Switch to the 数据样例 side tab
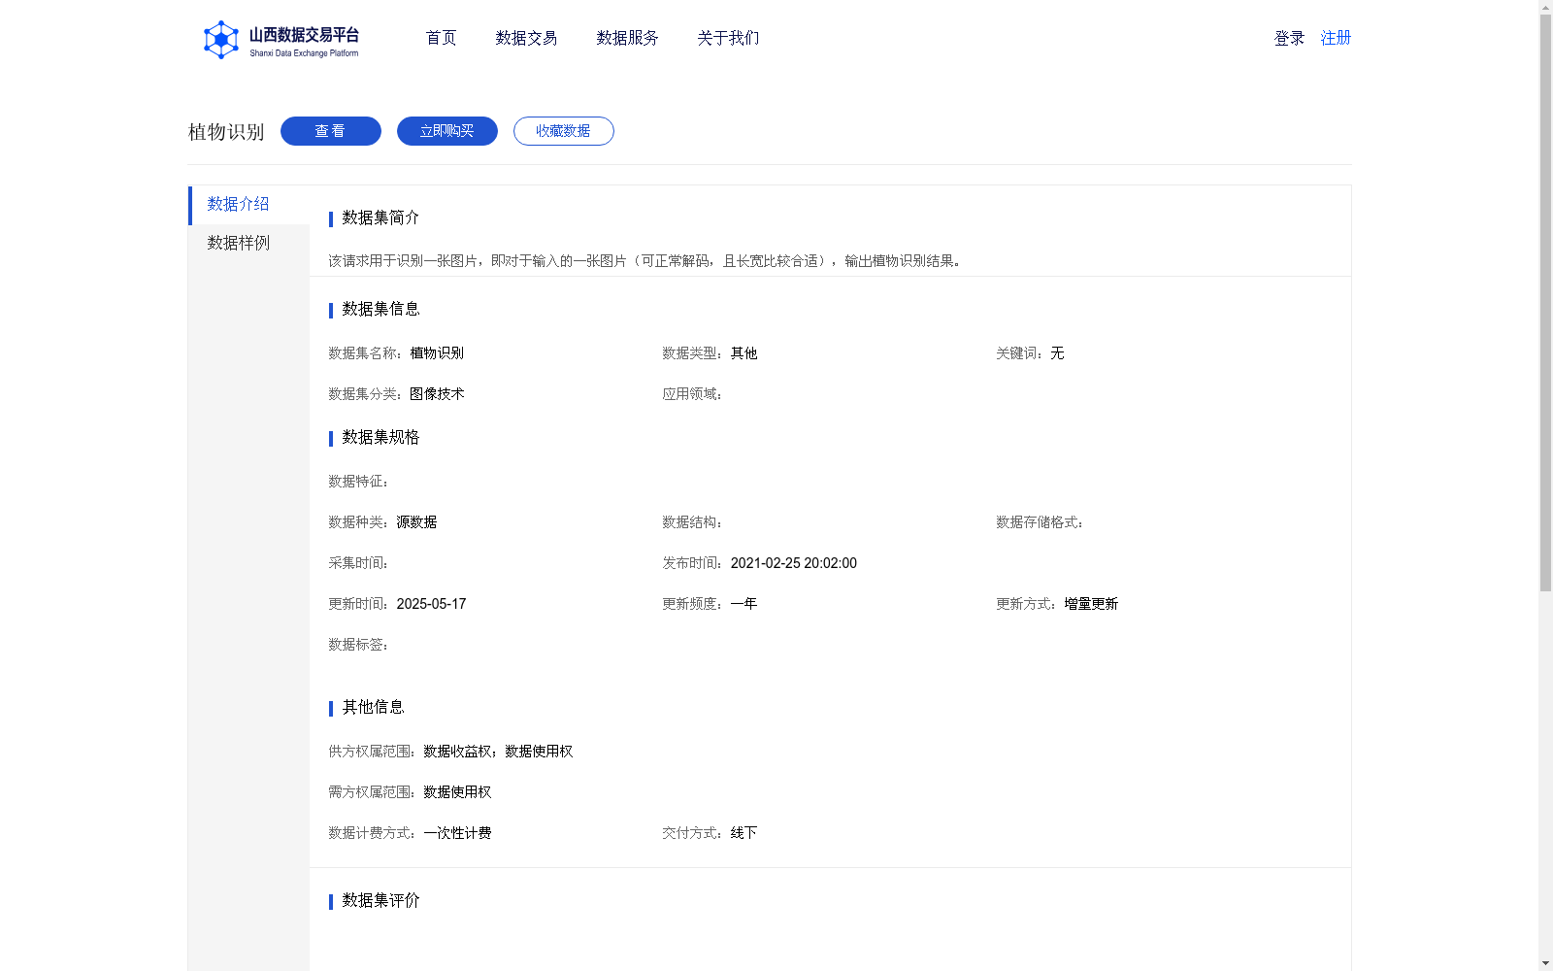The width and height of the screenshot is (1553, 971). (249, 244)
